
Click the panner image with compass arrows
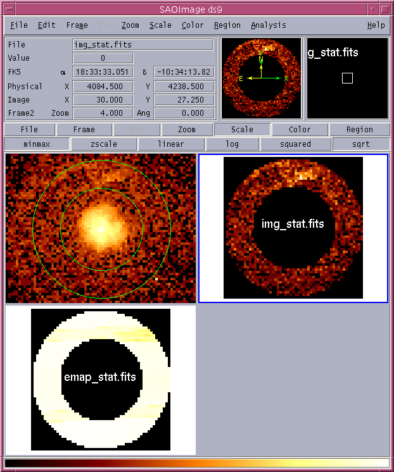click(x=261, y=78)
